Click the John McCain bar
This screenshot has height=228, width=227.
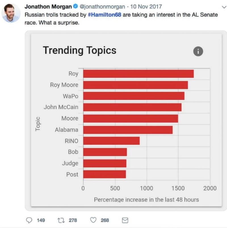[x=132, y=107]
